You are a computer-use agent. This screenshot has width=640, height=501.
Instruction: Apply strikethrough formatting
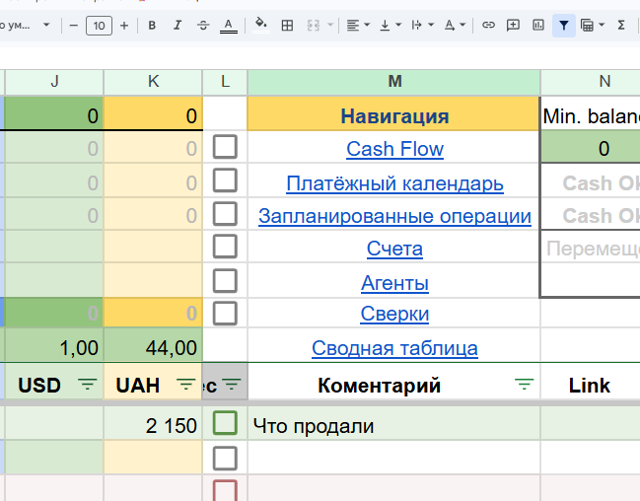(203, 26)
